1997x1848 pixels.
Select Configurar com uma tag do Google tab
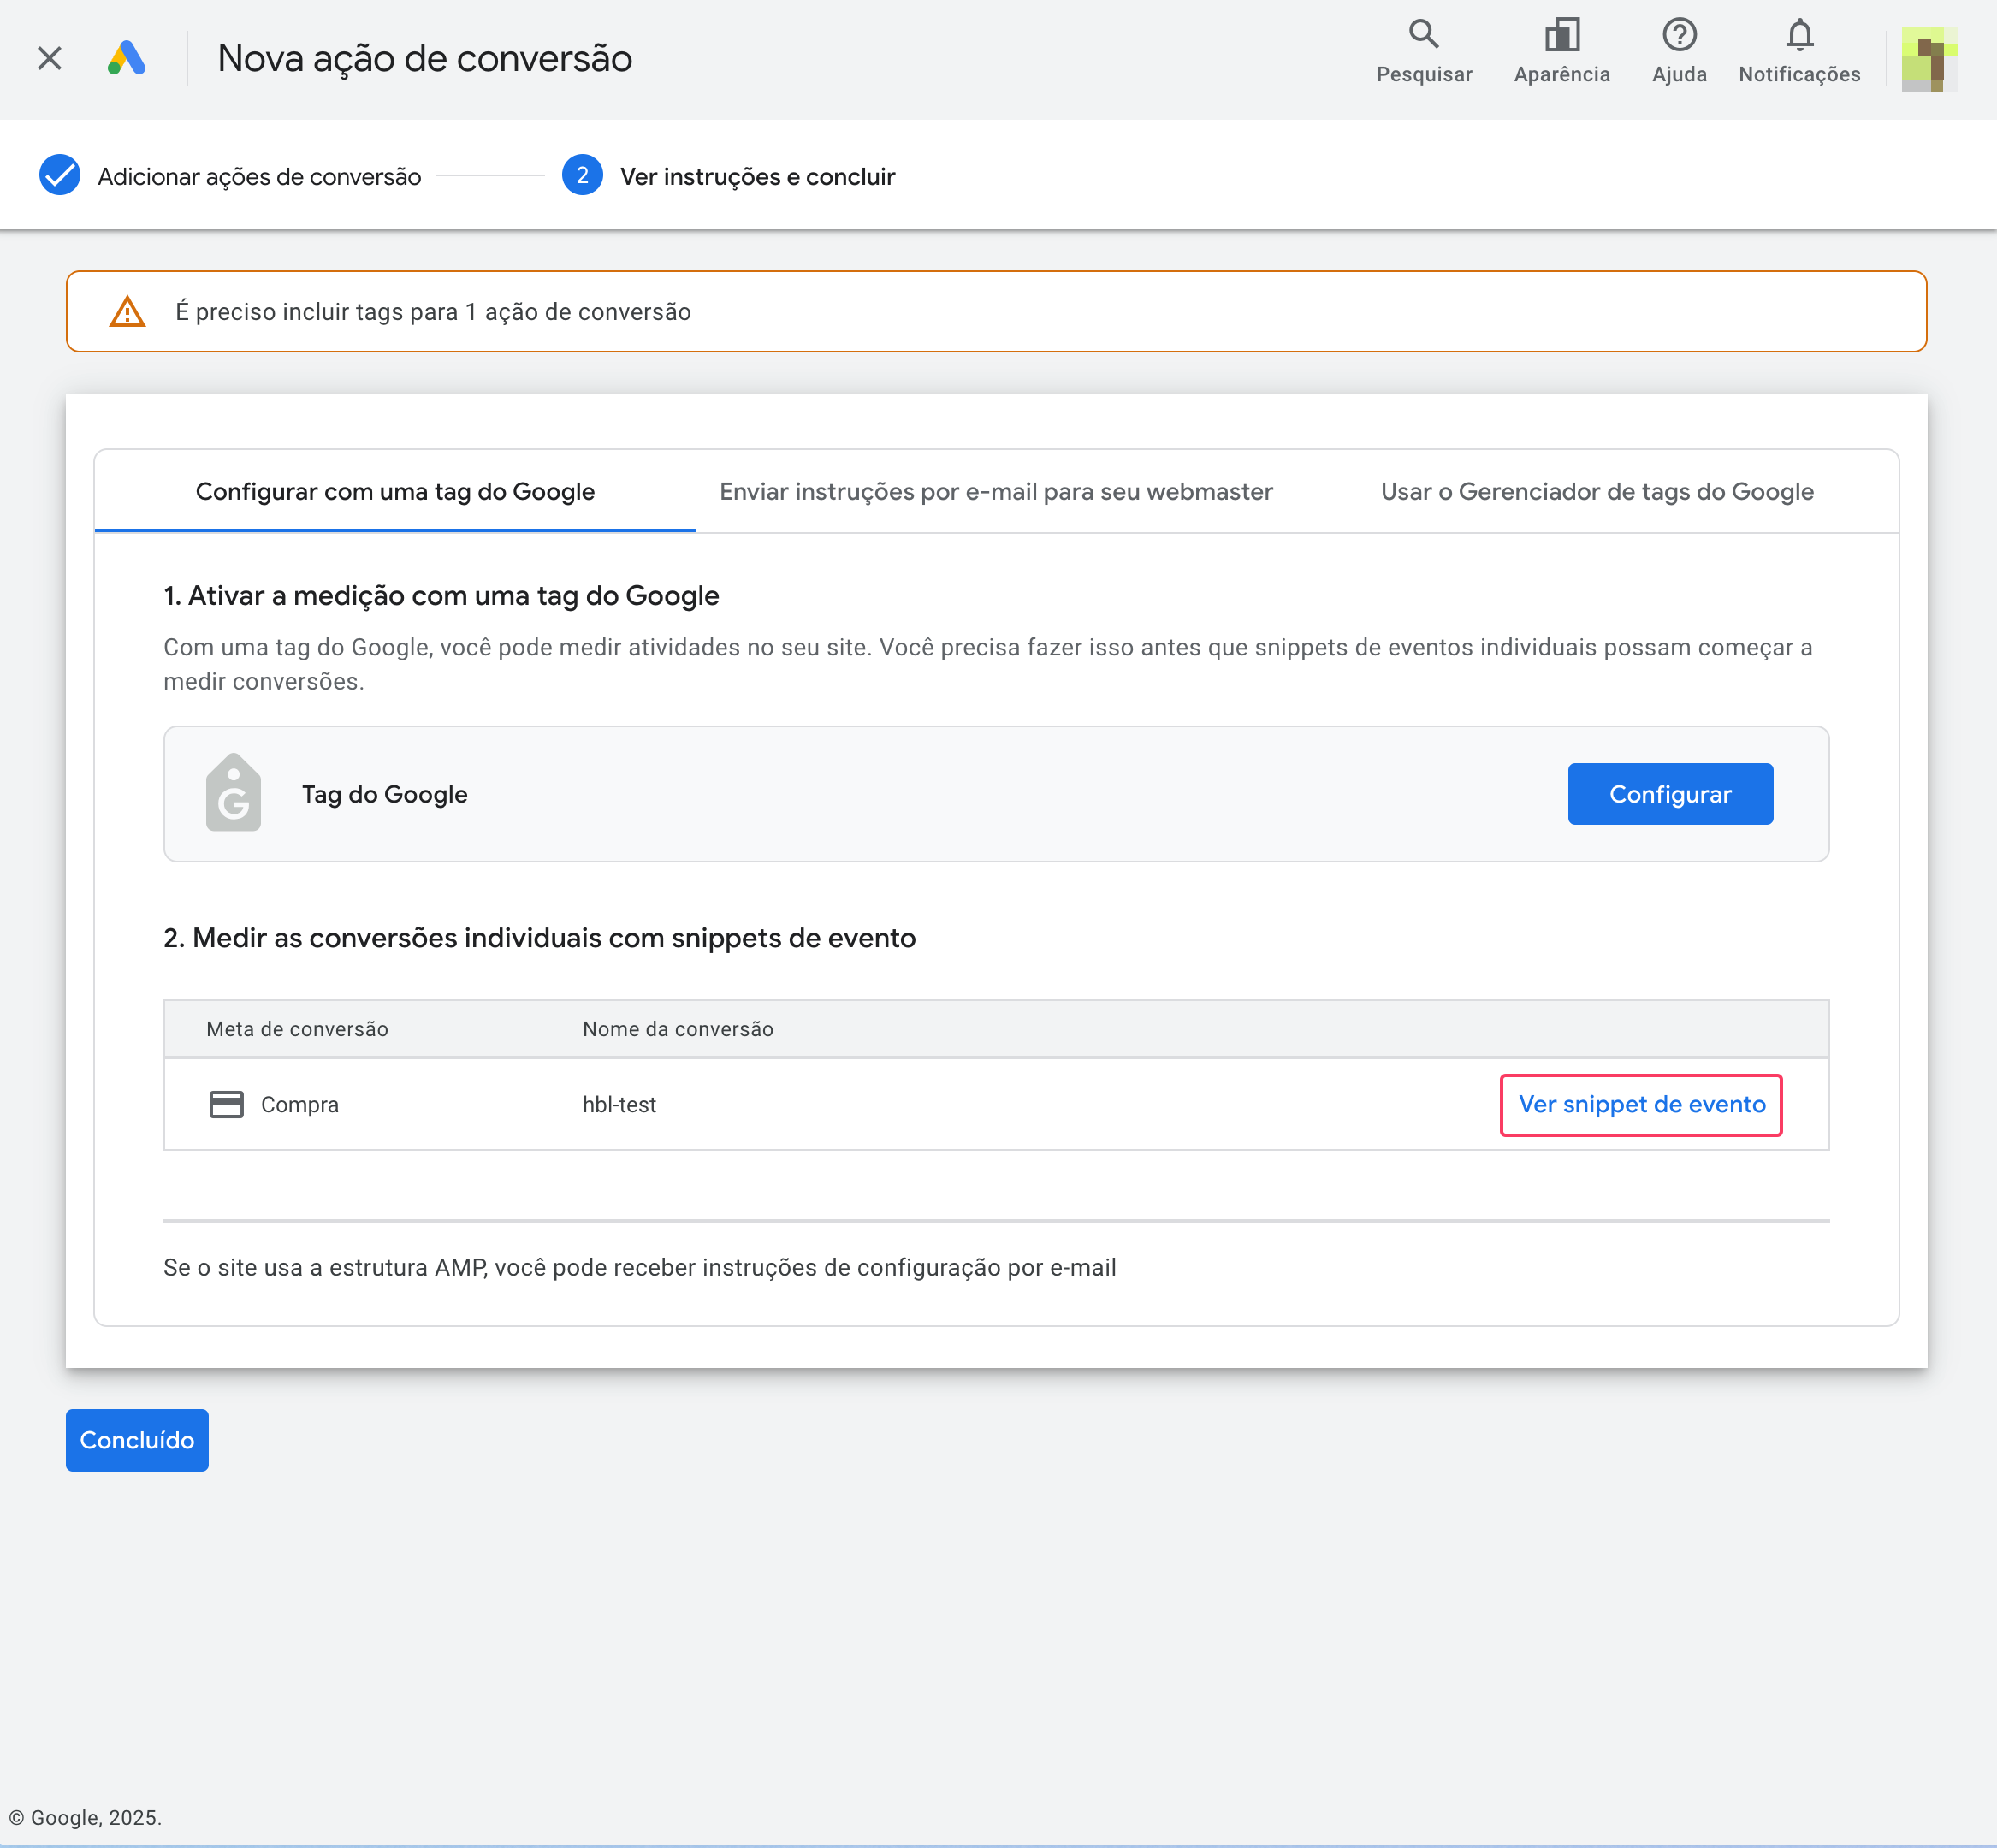point(395,492)
